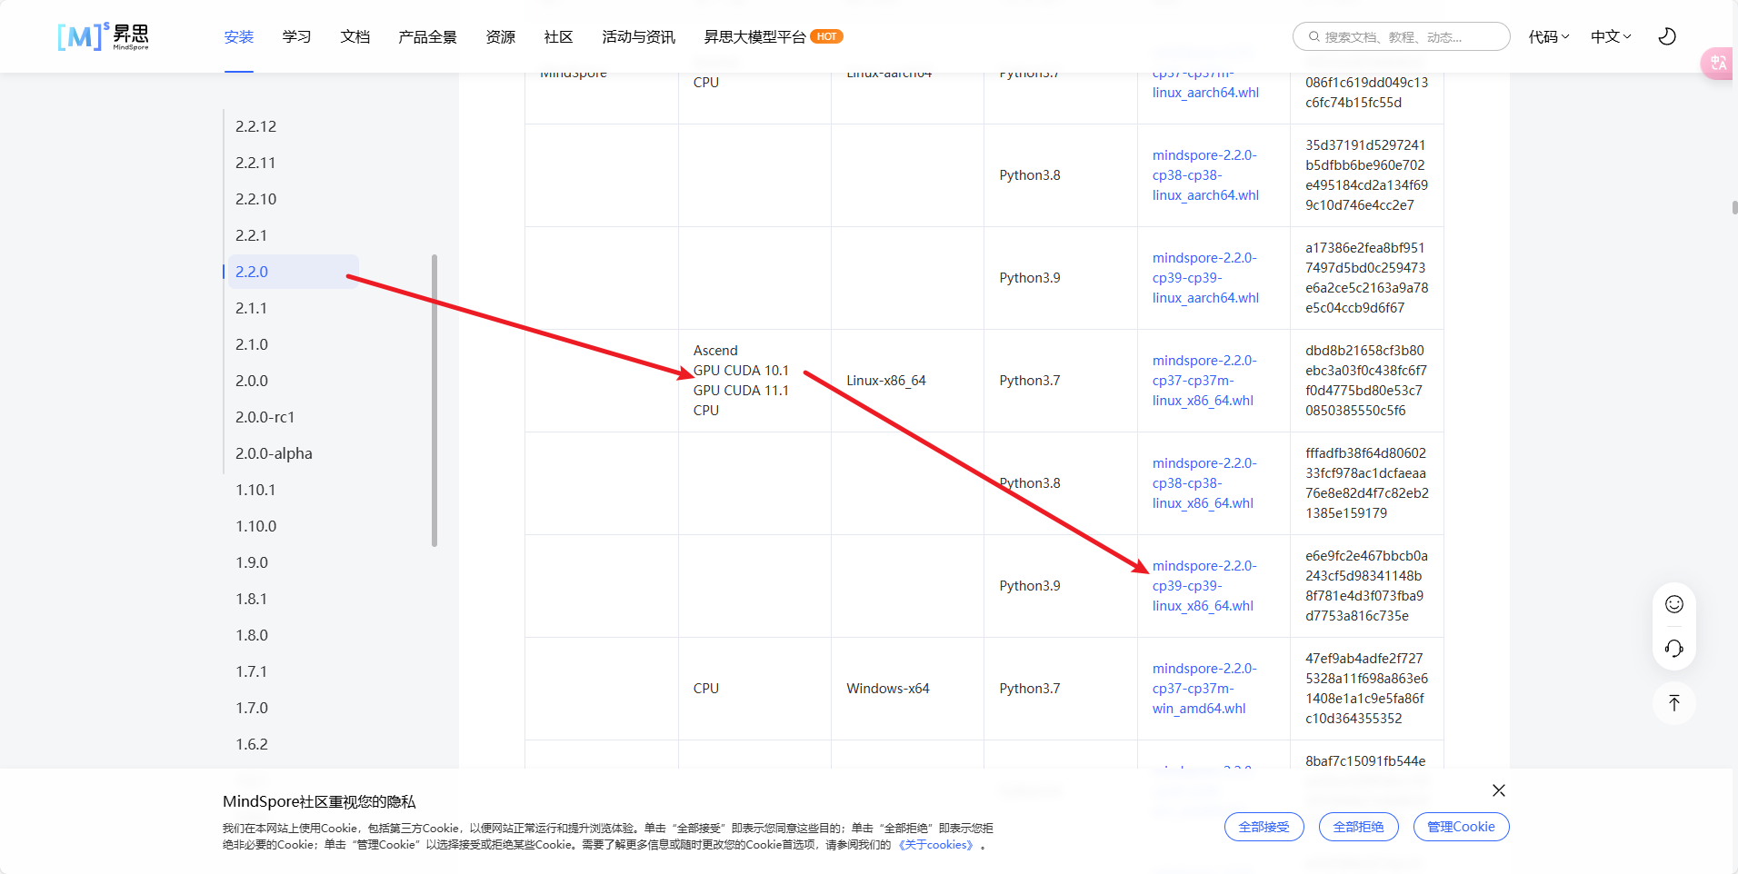1738x874 pixels.
Task: Click the MindSpore logo
Action: [x=103, y=36]
